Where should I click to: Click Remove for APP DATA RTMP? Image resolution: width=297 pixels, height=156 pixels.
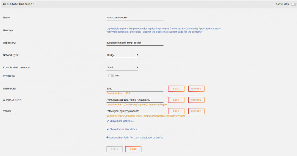(x=196, y=100)
